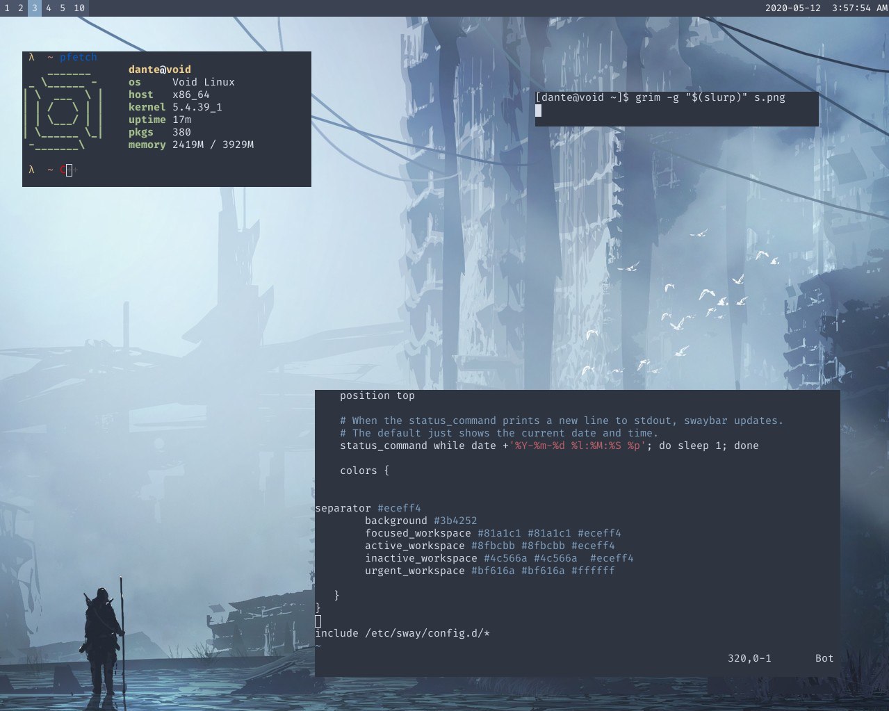Image resolution: width=889 pixels, height=711 pixels.
Task: Click the pfetch command text
Action: (x=79, y=57)
